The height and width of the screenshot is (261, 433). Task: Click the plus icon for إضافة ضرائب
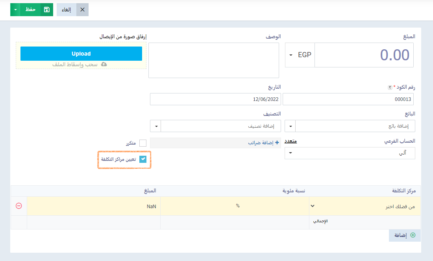pos(277,142)
